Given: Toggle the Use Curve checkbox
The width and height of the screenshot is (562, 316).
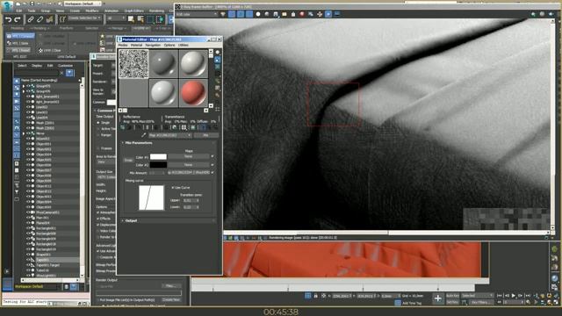Looking at the screenshot, I should (173, 187).
